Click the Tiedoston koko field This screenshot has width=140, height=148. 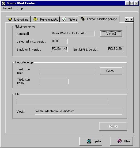[54, 82]
